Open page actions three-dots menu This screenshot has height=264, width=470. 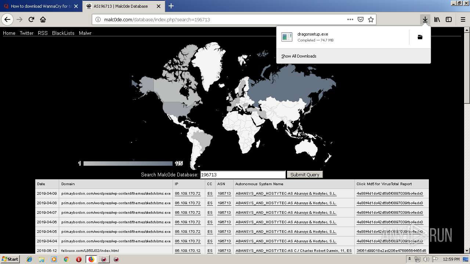click(350, 19)
